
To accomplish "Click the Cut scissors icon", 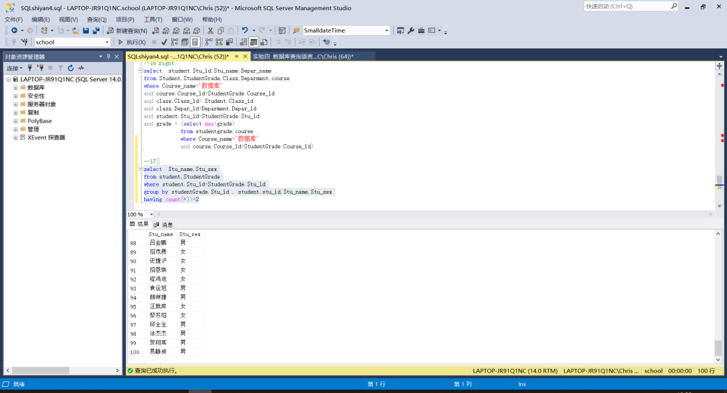I will point(210,31).
